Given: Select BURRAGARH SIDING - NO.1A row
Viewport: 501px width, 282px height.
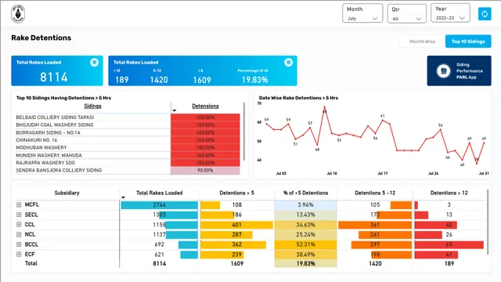Looking at the screenshot, I should (128, 132).
